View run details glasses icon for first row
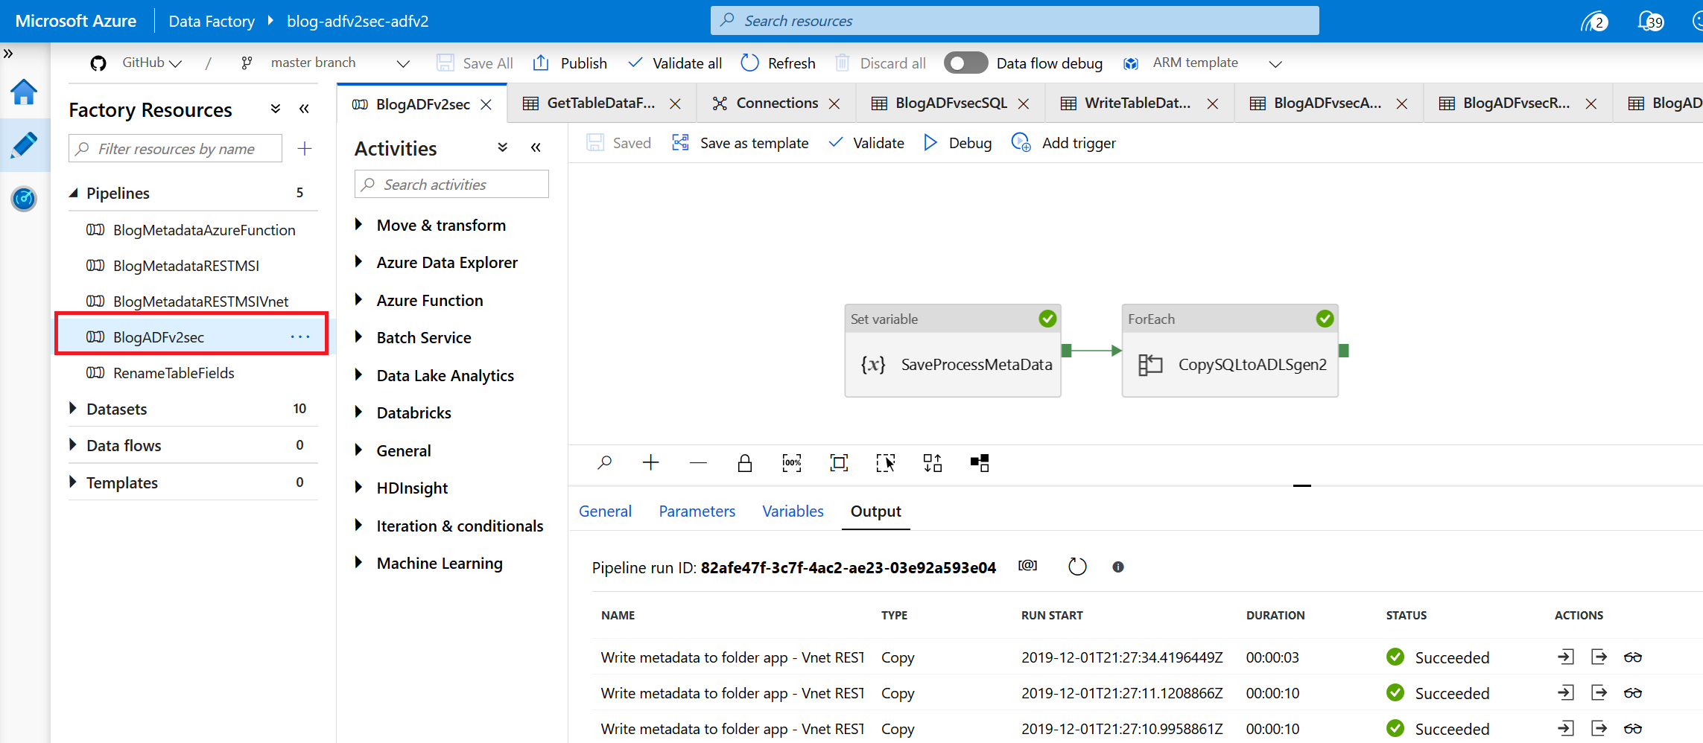This screenshot has height=743, width=1703. click(x=1632, y=657)
